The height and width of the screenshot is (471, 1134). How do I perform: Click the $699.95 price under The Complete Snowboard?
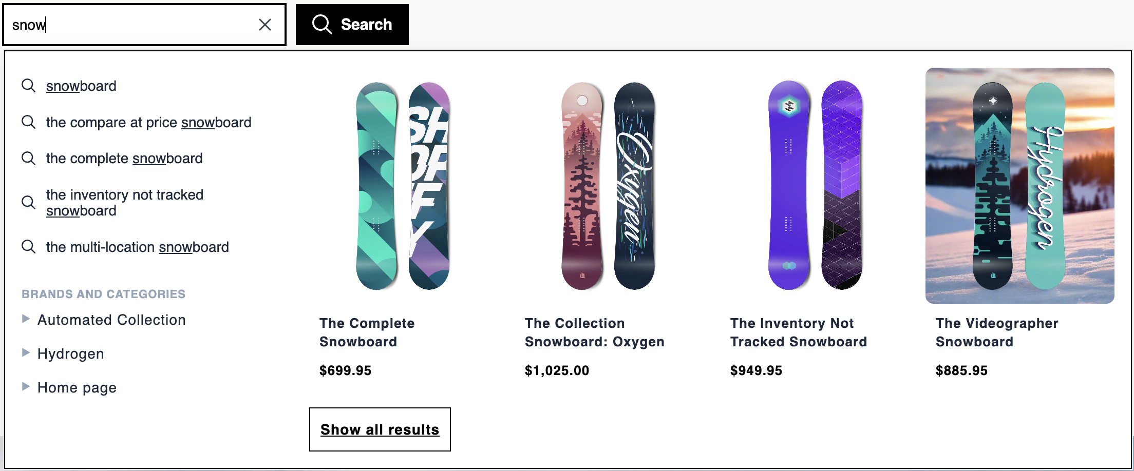(x=345, y=370)
